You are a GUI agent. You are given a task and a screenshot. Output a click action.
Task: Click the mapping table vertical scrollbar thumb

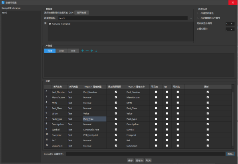(x=233, y=119)
